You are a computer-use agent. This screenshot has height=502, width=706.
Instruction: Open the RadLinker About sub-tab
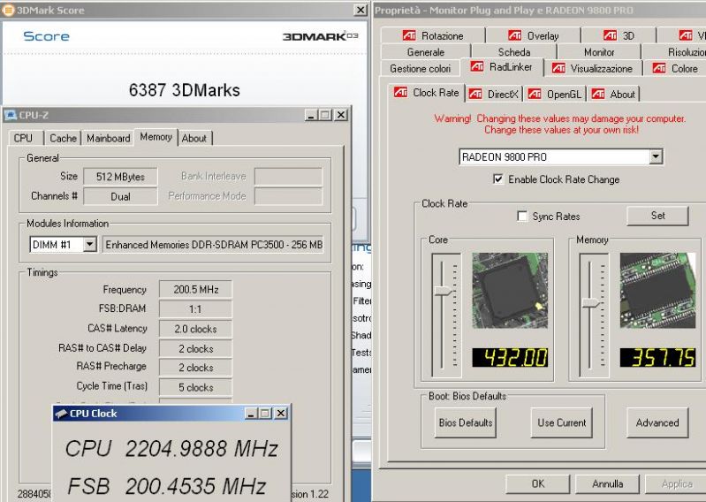(613, 94)
